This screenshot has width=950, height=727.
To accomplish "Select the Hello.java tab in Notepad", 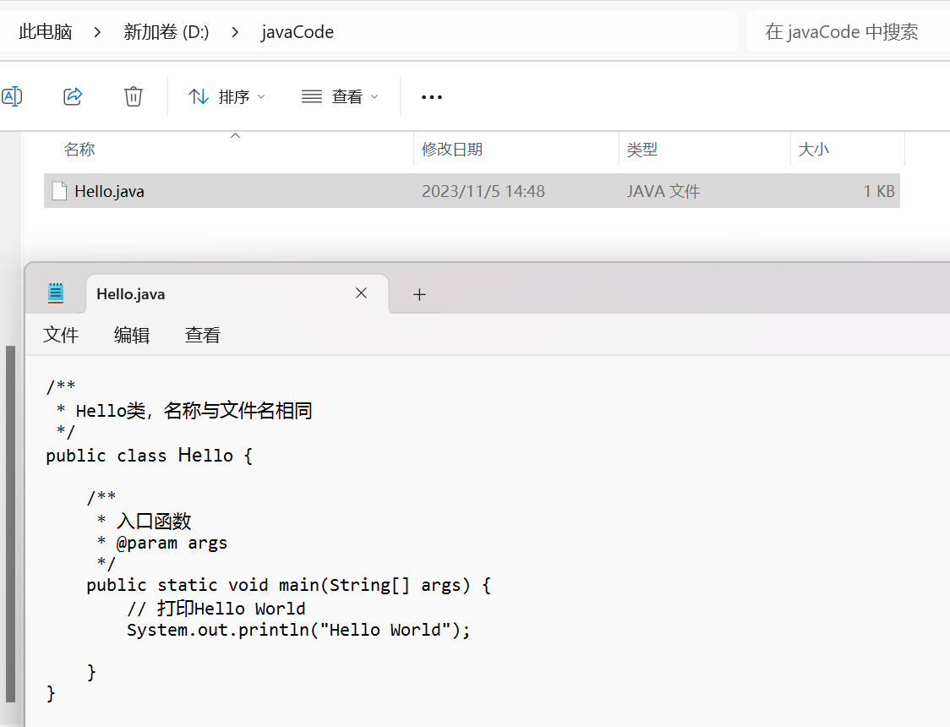I will pyautogui.click(x=211, y=294).
